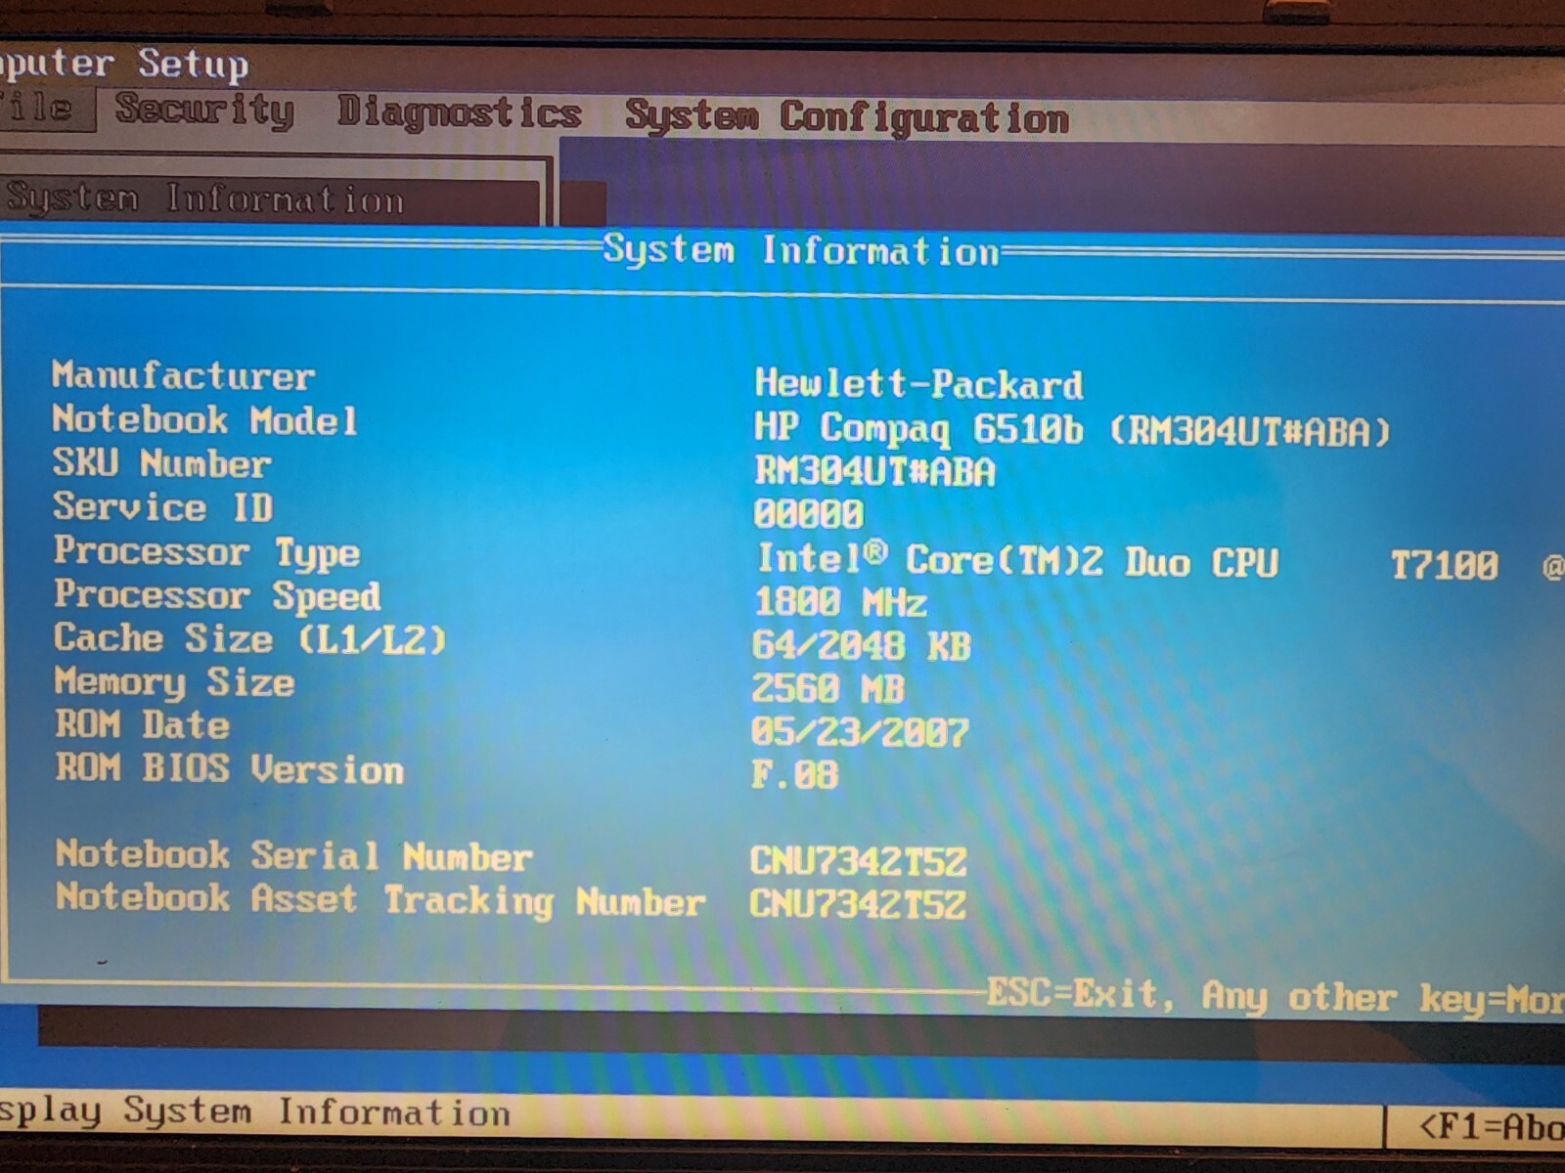The height and width of the screenshot is (1173, 1565).
Task: Click the 05/23/2007 date value
Action: click(860, 731)
